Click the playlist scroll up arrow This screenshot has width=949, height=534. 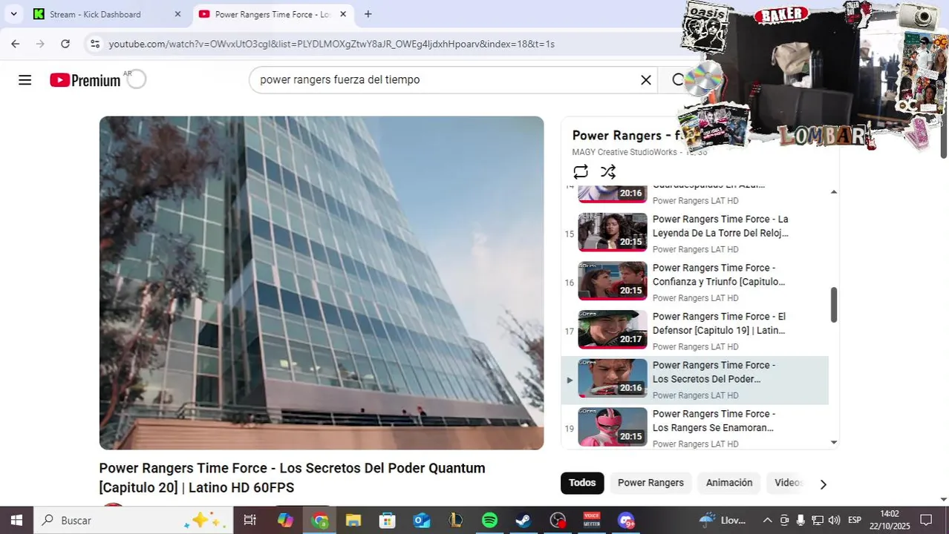click(x=834, y=191)
